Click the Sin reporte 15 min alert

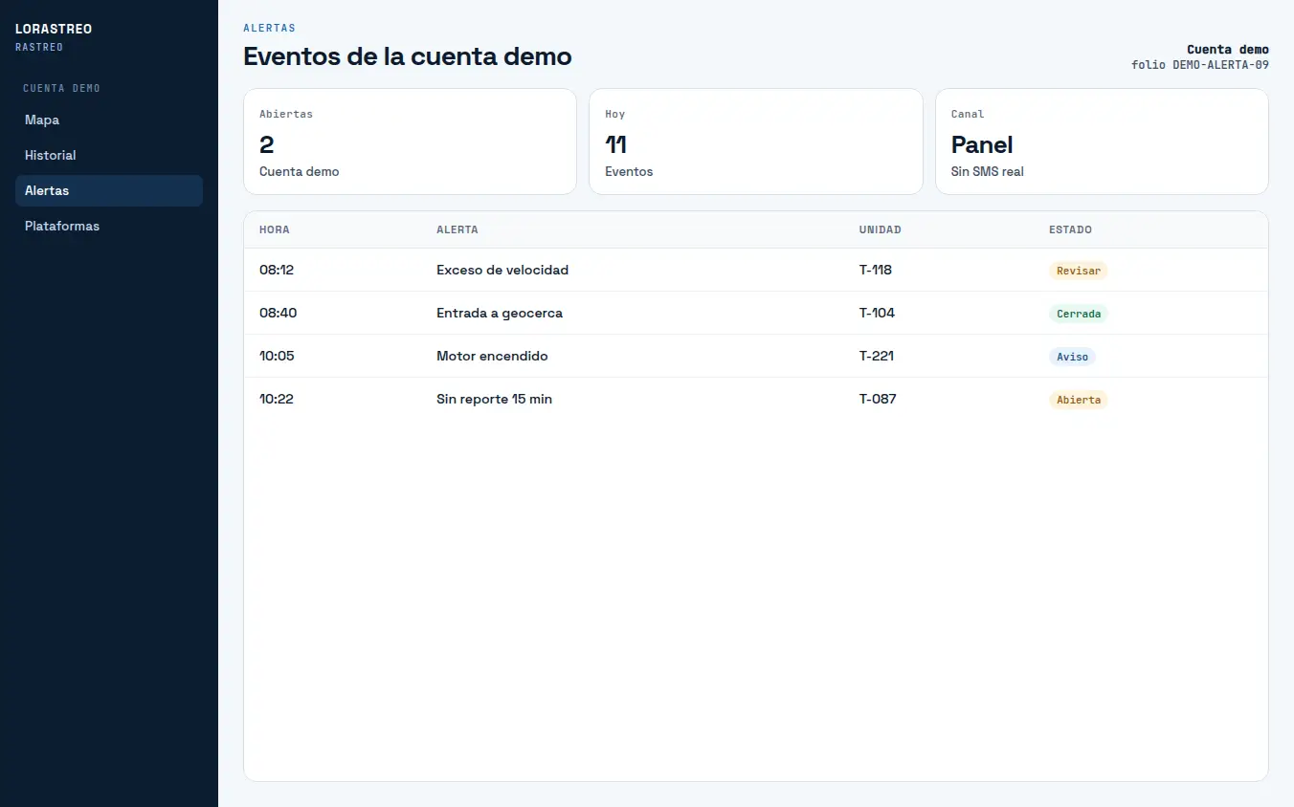(494, 399)
